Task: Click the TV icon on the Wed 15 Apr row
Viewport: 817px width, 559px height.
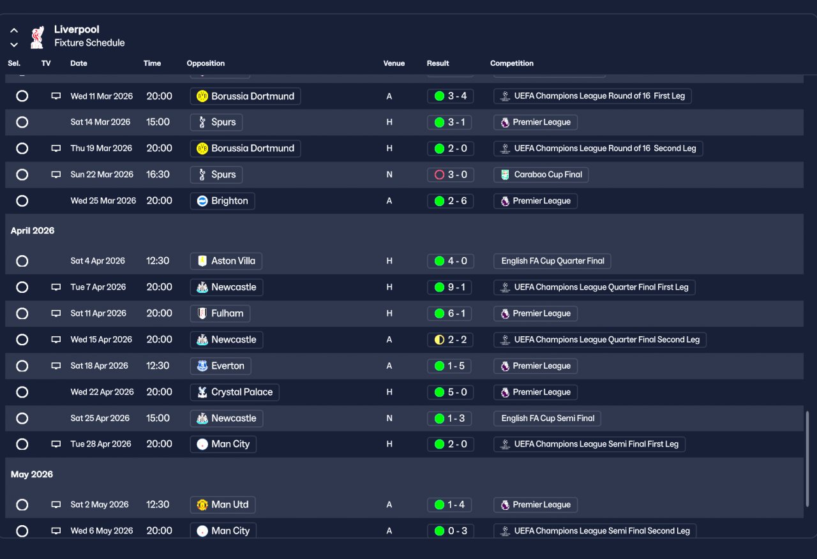Action: coord(56,339)
